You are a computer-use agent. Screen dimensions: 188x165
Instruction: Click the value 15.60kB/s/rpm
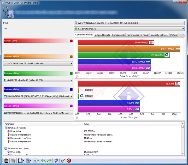click(x=91, y=152)
